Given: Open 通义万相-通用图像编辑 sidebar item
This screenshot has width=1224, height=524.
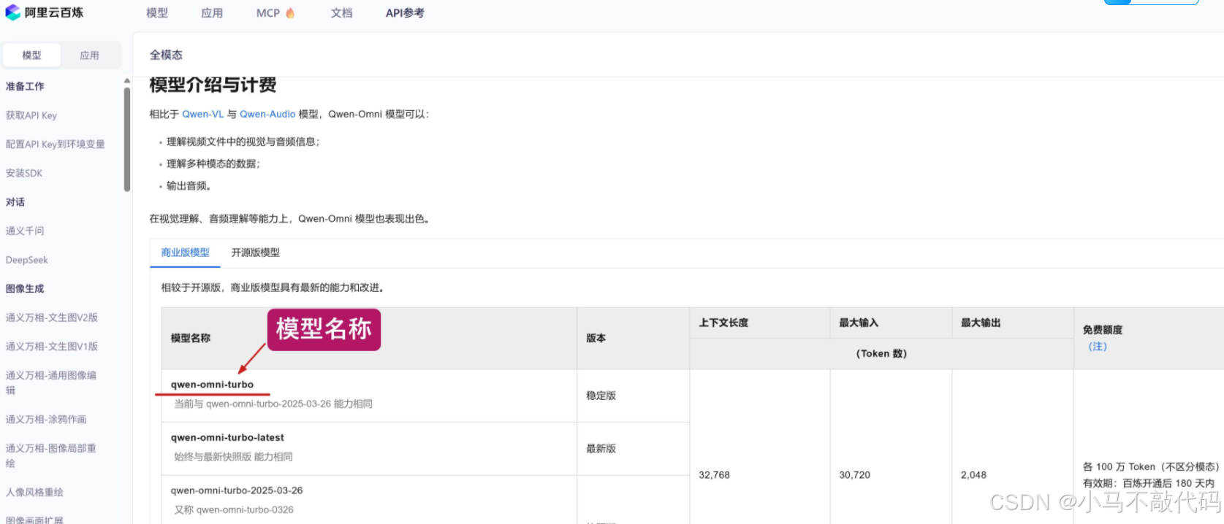Looking at the screenshot, I should (x=51, y=383).
